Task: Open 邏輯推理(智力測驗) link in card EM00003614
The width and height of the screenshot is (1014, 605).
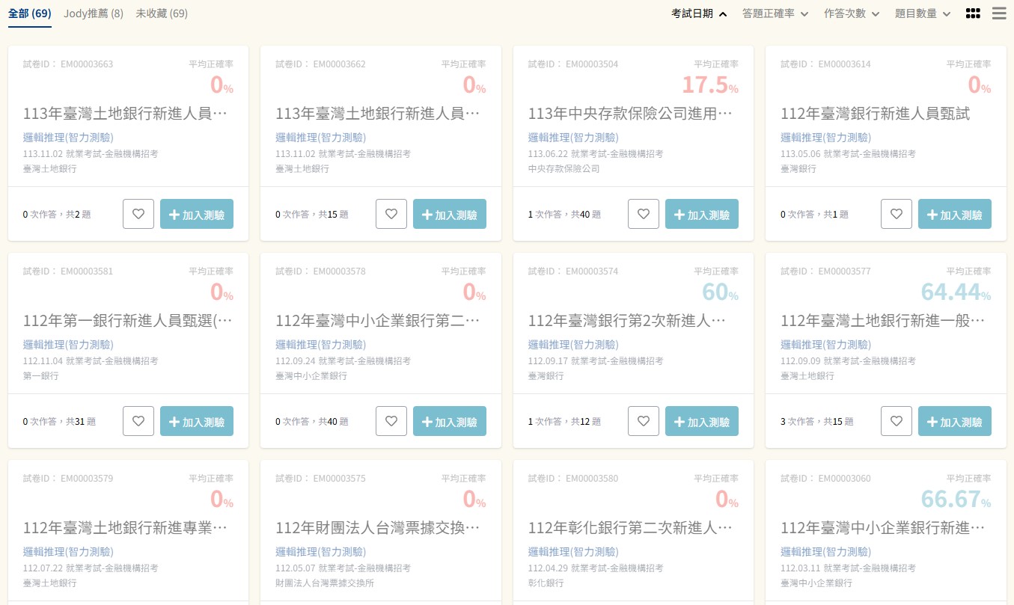Action: (x=826, y=138)
